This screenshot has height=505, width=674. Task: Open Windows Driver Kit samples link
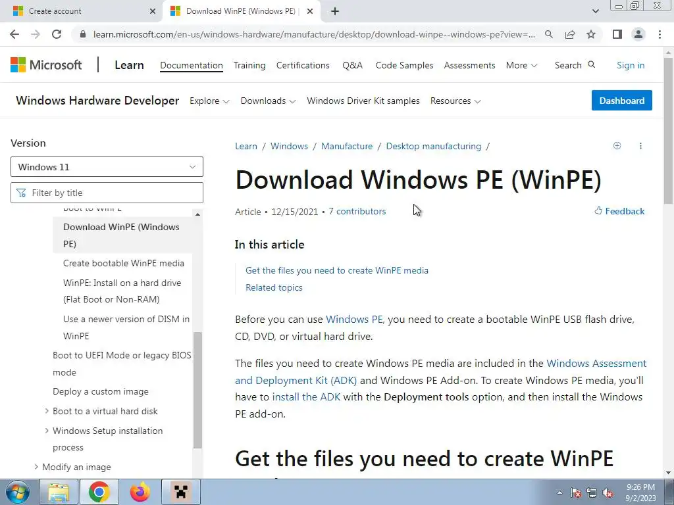tap(363, 101)
